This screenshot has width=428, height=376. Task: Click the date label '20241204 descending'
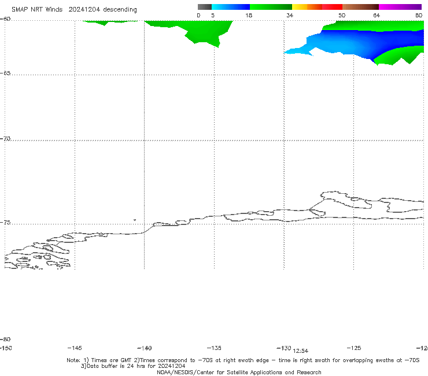coord(102,9)
